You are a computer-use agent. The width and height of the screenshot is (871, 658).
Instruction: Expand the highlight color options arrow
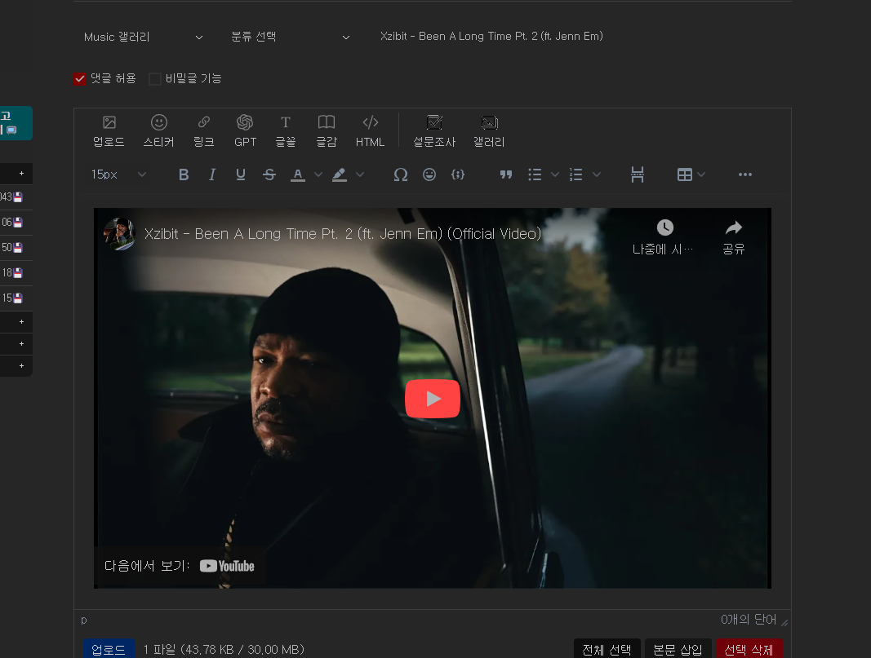[360, 174]
